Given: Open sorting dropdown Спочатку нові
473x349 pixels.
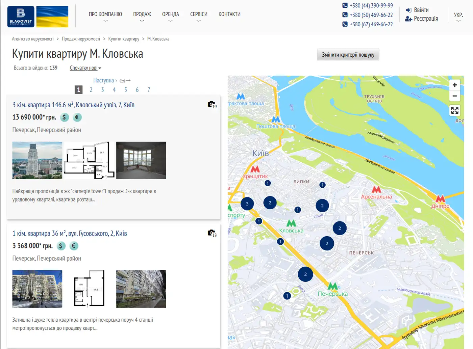Looking at the screenshot, I should tap(85, 68).
